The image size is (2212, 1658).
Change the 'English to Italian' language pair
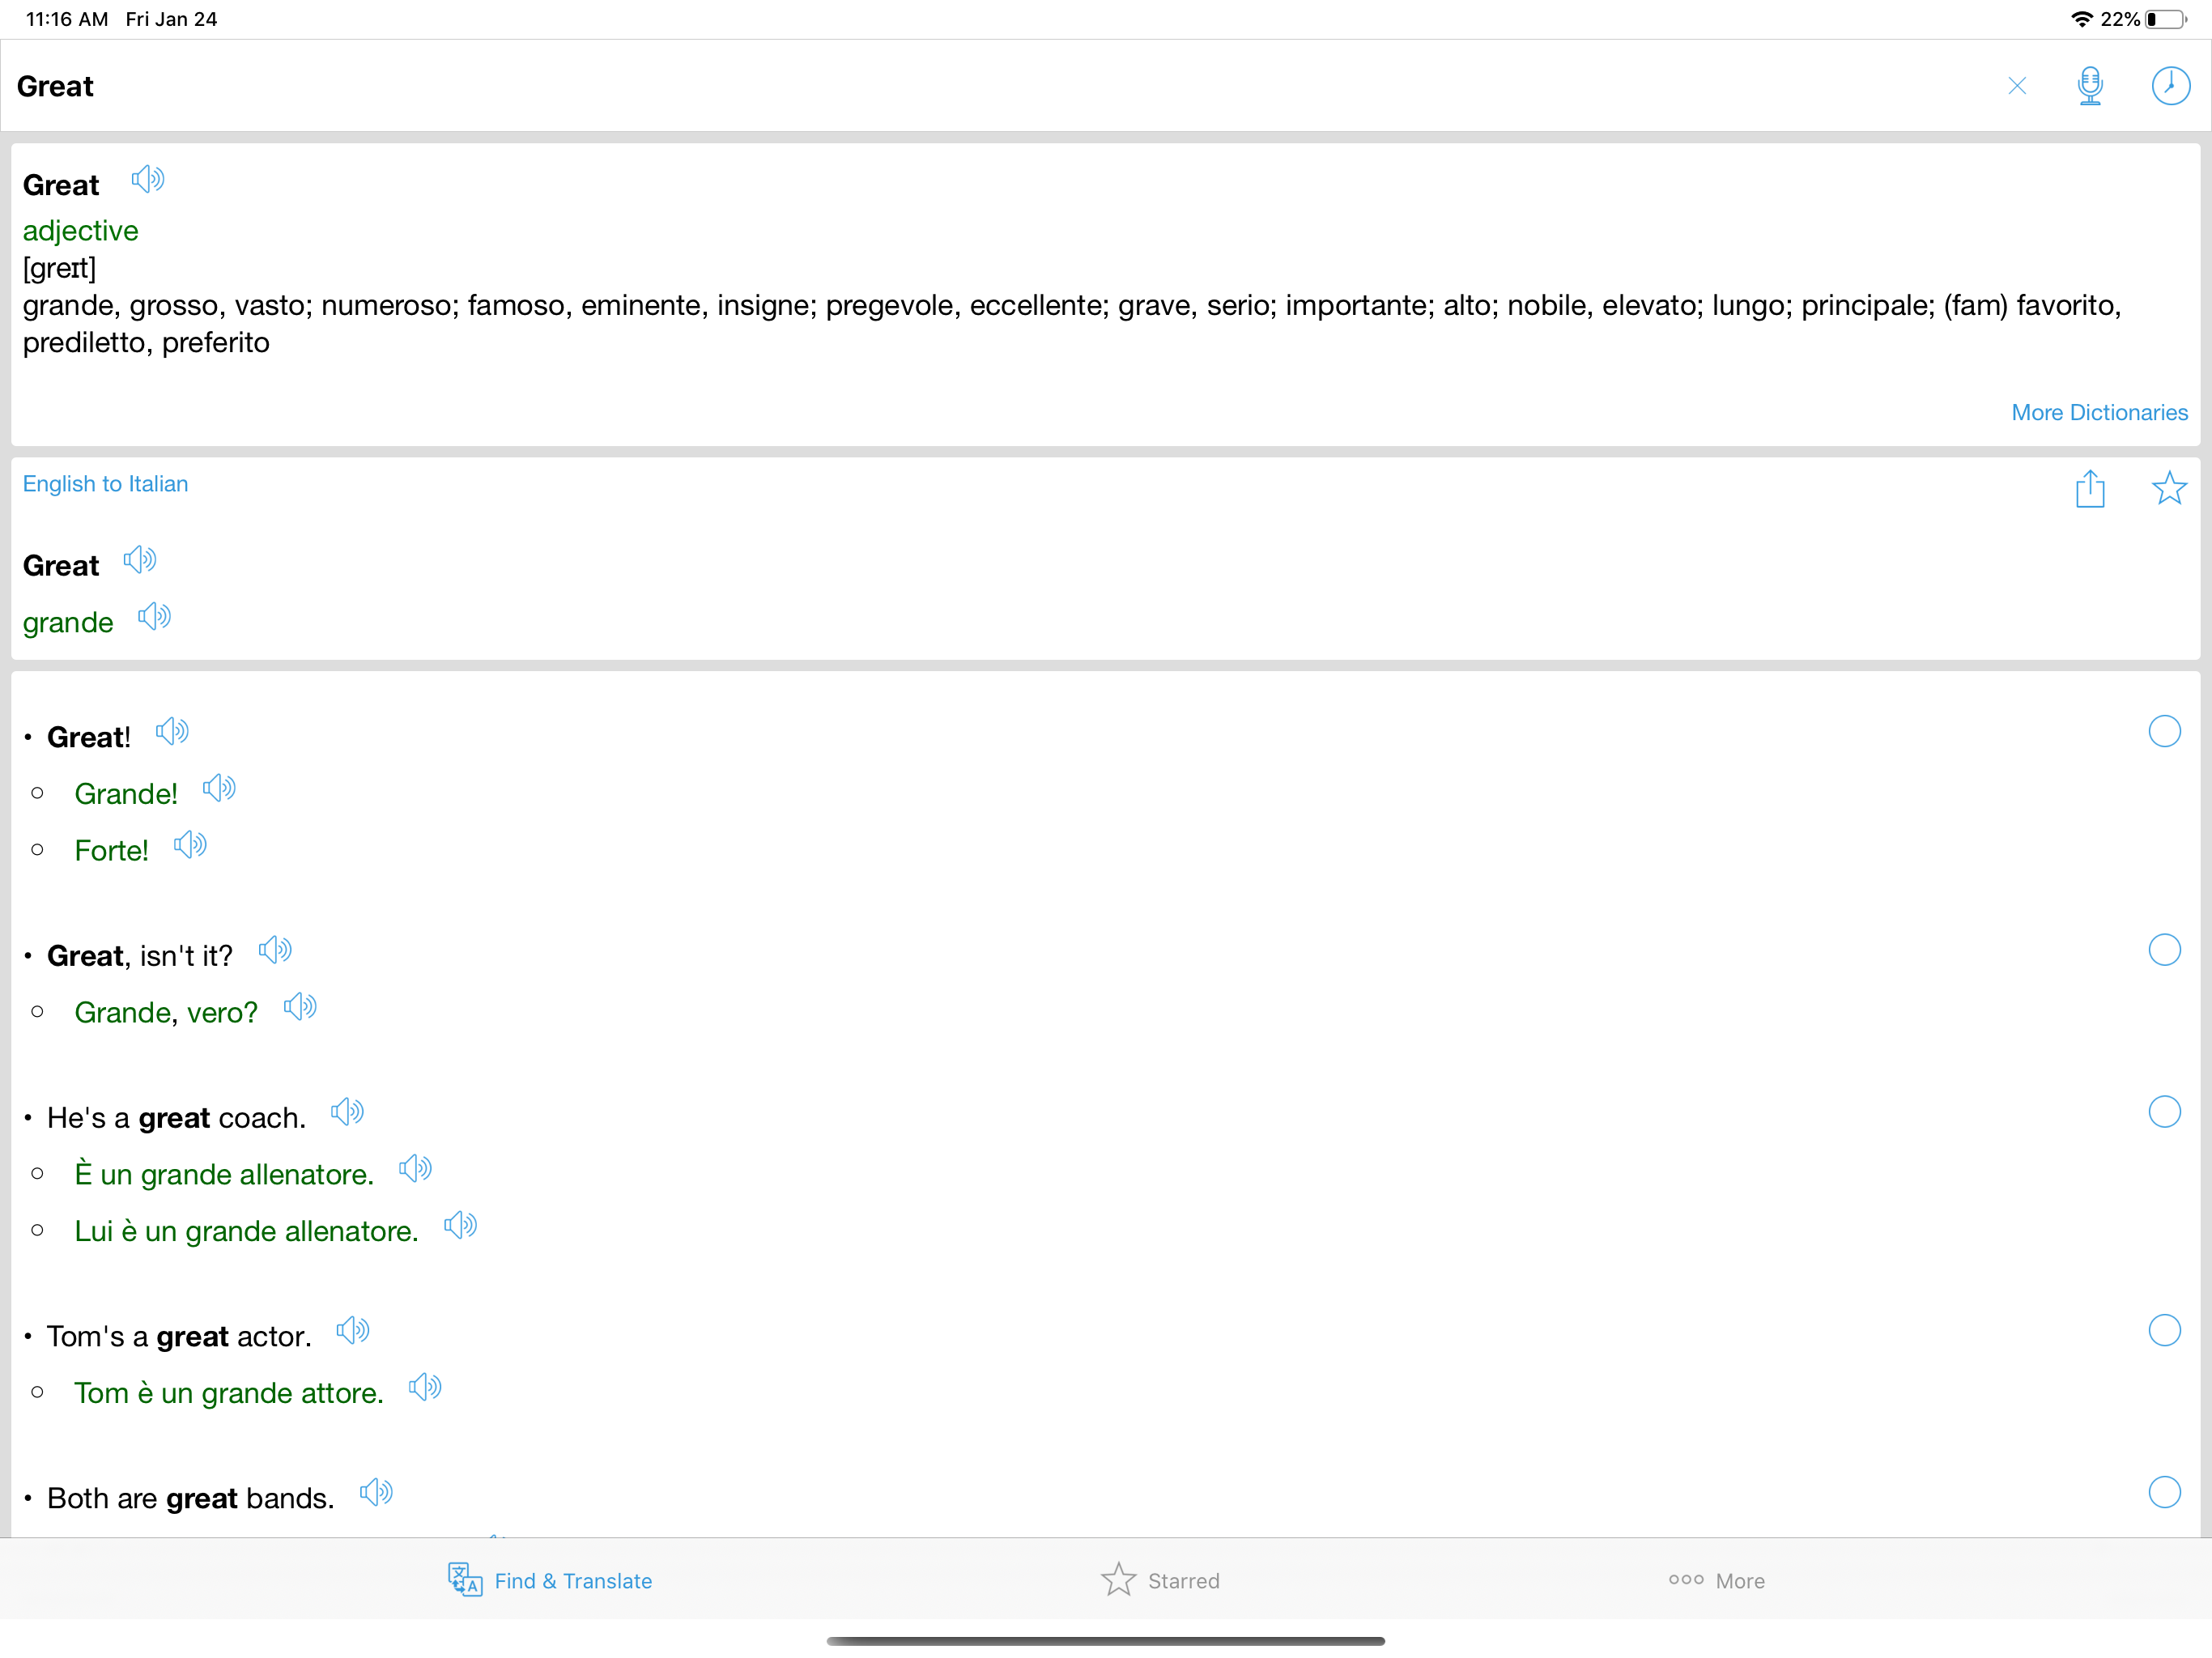tap(105, 484)
